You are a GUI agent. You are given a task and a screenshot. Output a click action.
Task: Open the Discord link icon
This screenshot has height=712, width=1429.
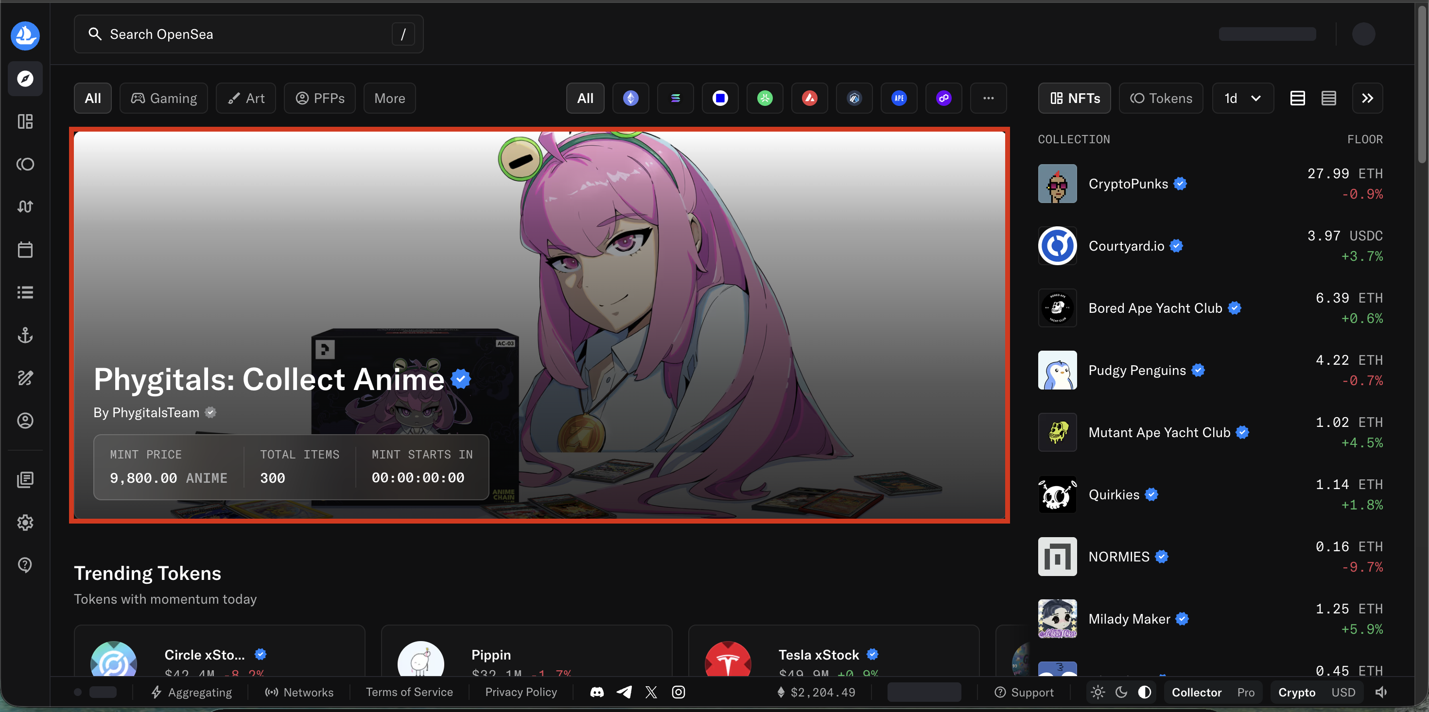(597, 692)
